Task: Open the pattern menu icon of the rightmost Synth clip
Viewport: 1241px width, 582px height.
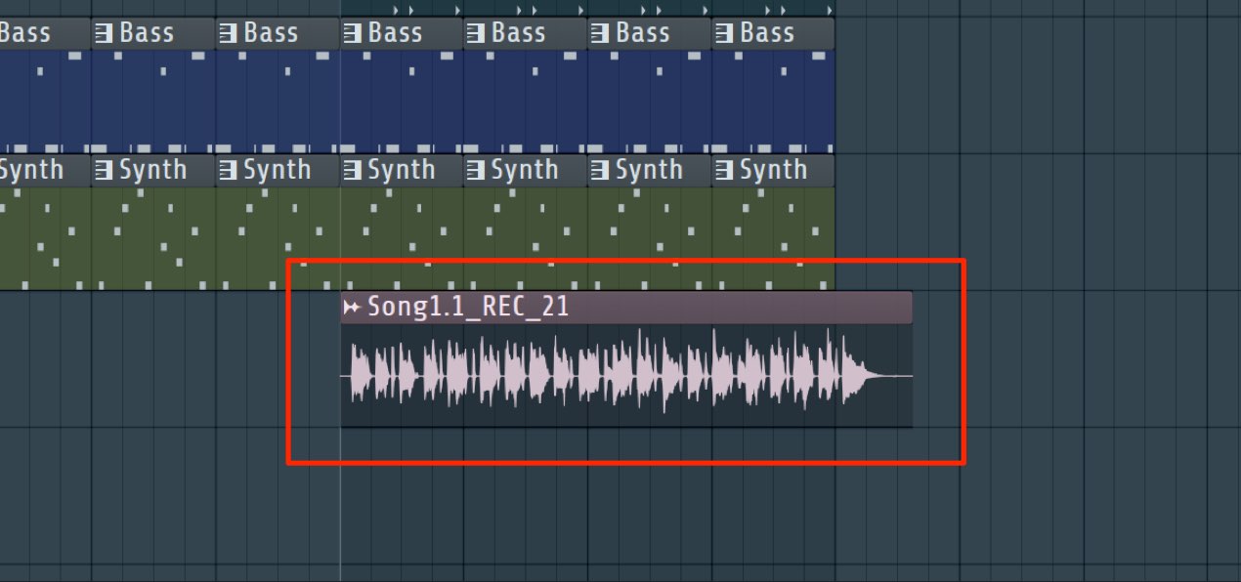Action: click(724, 170)
